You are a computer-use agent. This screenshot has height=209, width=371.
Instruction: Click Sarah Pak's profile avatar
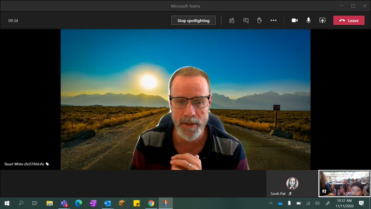coord(292,183)
